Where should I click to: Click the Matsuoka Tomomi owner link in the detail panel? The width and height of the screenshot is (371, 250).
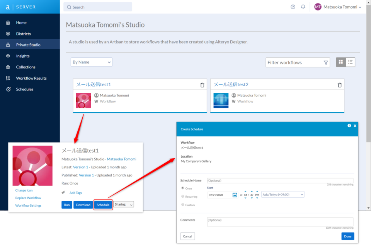[x=122, y=159]
